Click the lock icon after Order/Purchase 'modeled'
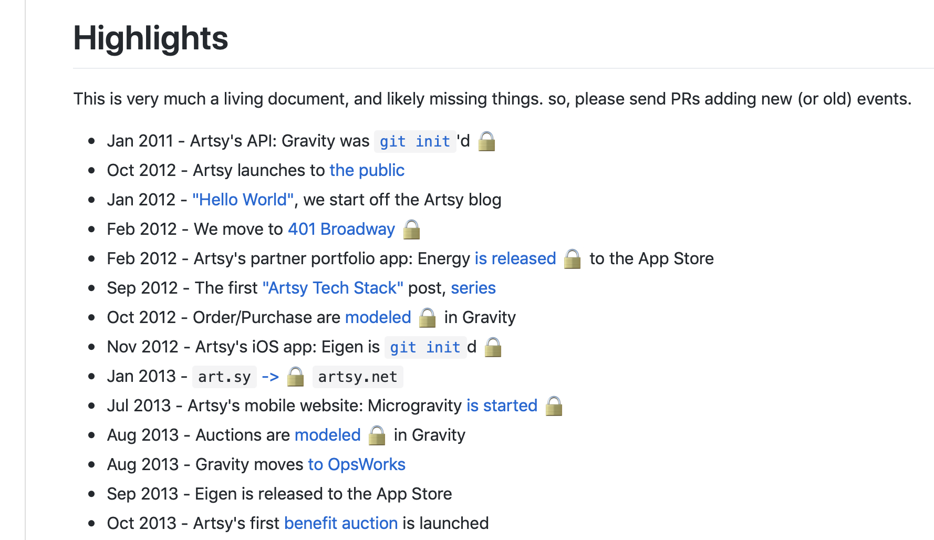Image resolution: width=934 pixels, height=540 pixels. [428, 317]
